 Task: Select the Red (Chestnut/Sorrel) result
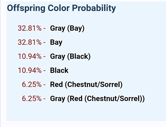[x=86, y=84]
